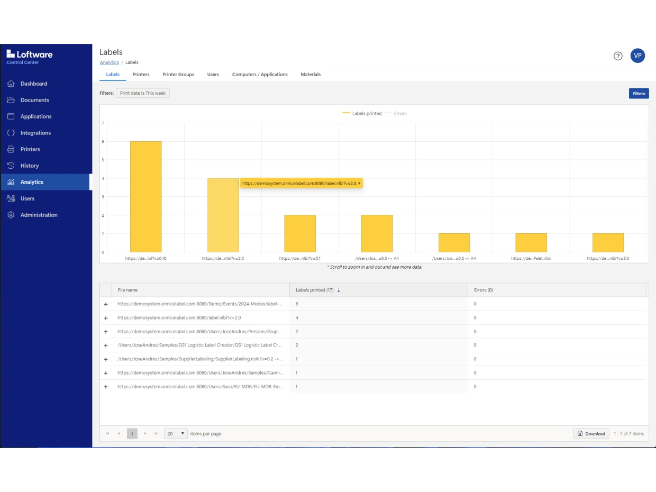Click the v=0.2 -> A4 chart bar
This screenshot has height=492, width=656.
(454, 243)
